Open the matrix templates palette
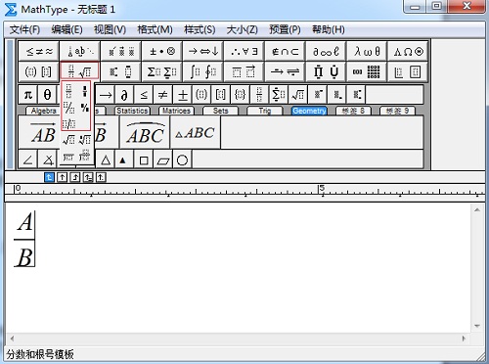The image size is (489, 364). pos(368,71)
